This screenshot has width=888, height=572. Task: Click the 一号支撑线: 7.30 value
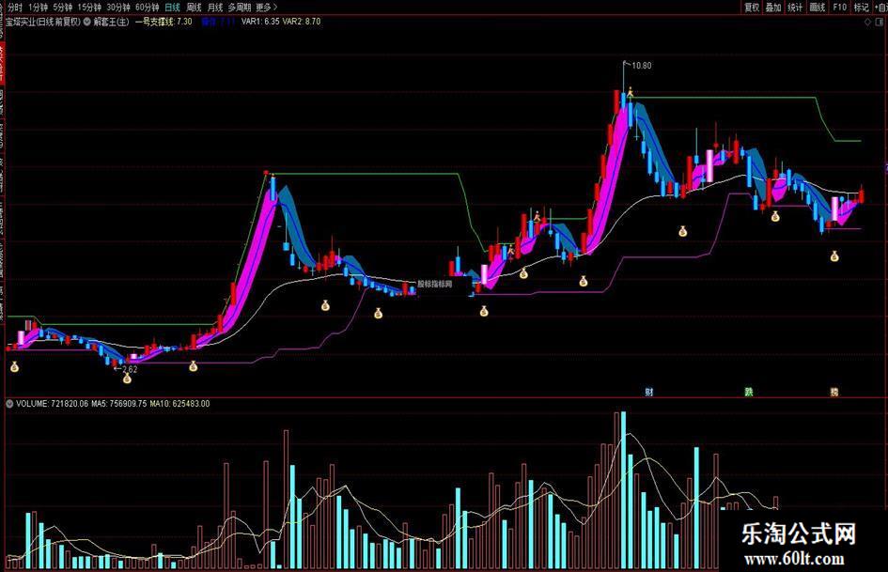164,22
